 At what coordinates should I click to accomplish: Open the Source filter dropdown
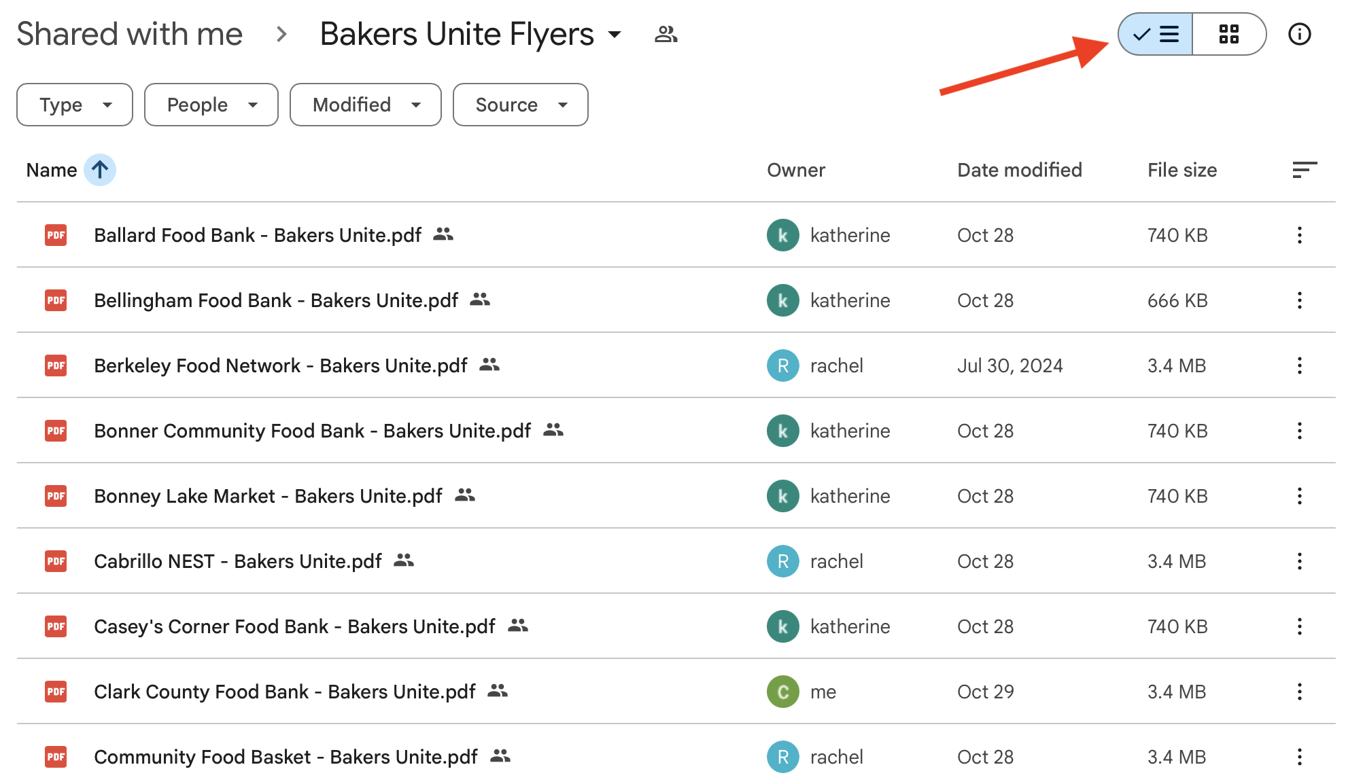pos(521,105)
